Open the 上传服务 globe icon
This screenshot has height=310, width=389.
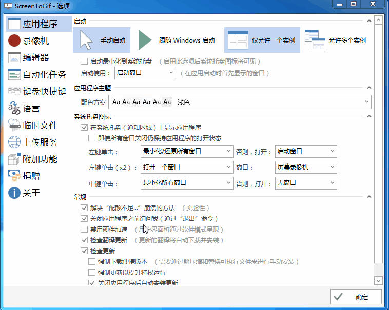(14, 142)
